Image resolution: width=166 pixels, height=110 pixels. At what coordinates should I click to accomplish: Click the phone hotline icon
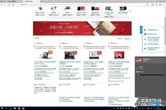[x=145, y=39]
